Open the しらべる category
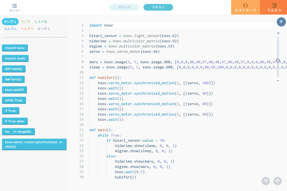The width and height of the screenshot is (287, 191). pyautogui.click(x=41, y=22)
